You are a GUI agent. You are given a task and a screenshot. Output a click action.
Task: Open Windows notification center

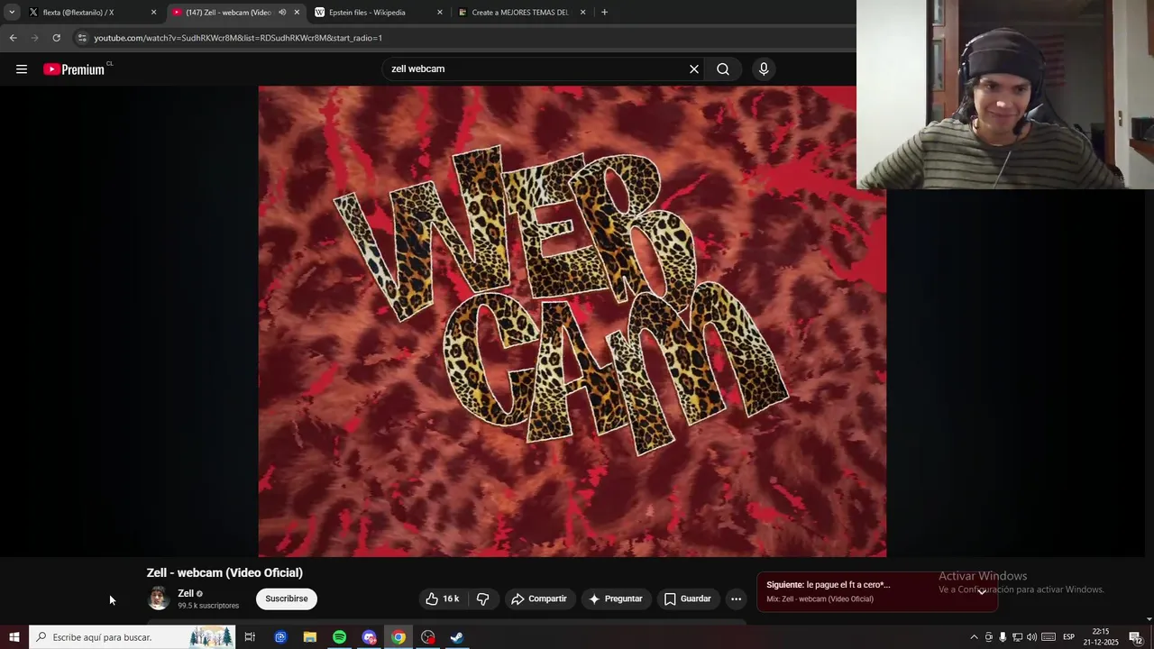click(1136, 637)
